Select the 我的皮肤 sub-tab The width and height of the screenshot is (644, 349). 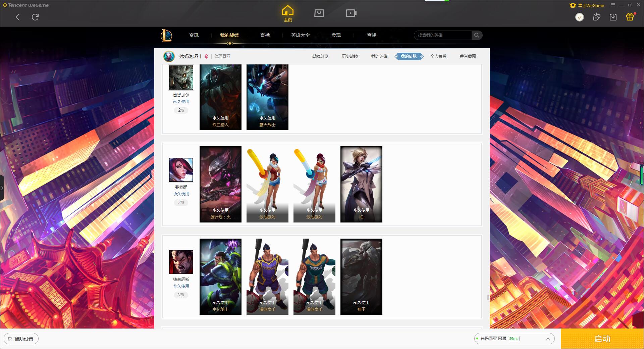409,56
